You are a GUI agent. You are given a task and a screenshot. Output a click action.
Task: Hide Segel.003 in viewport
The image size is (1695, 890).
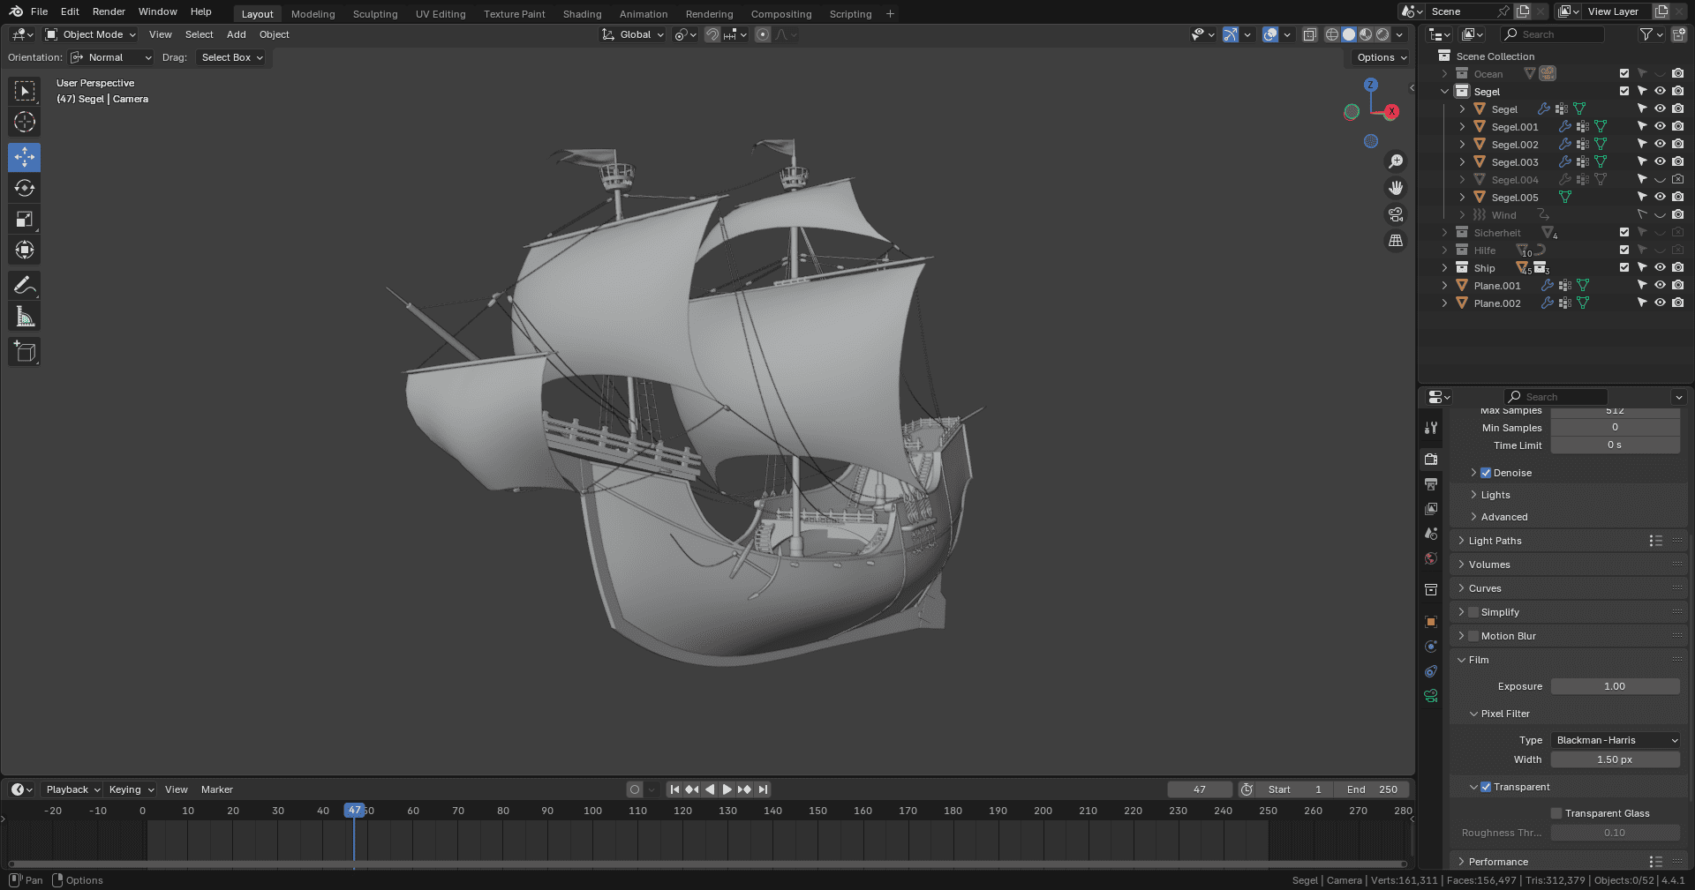(x=1660, y=161)
